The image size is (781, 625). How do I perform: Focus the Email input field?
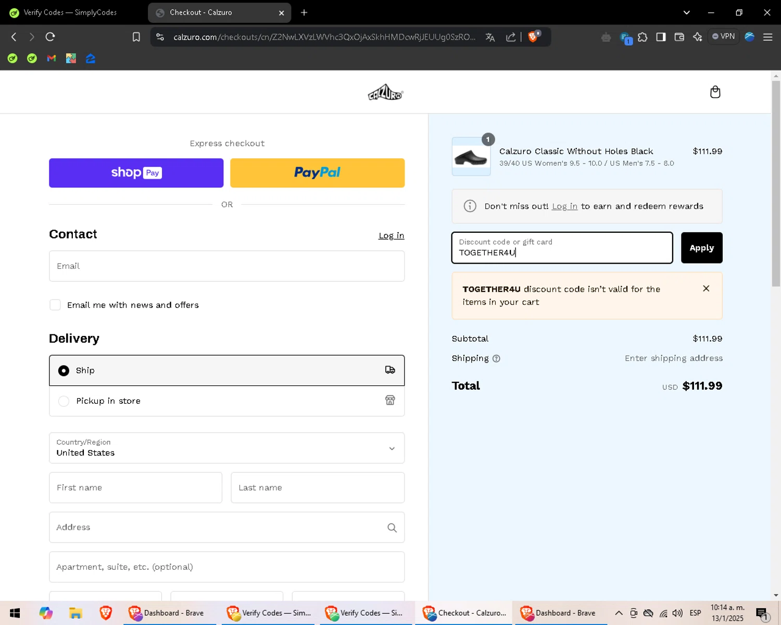pos(226,266)
